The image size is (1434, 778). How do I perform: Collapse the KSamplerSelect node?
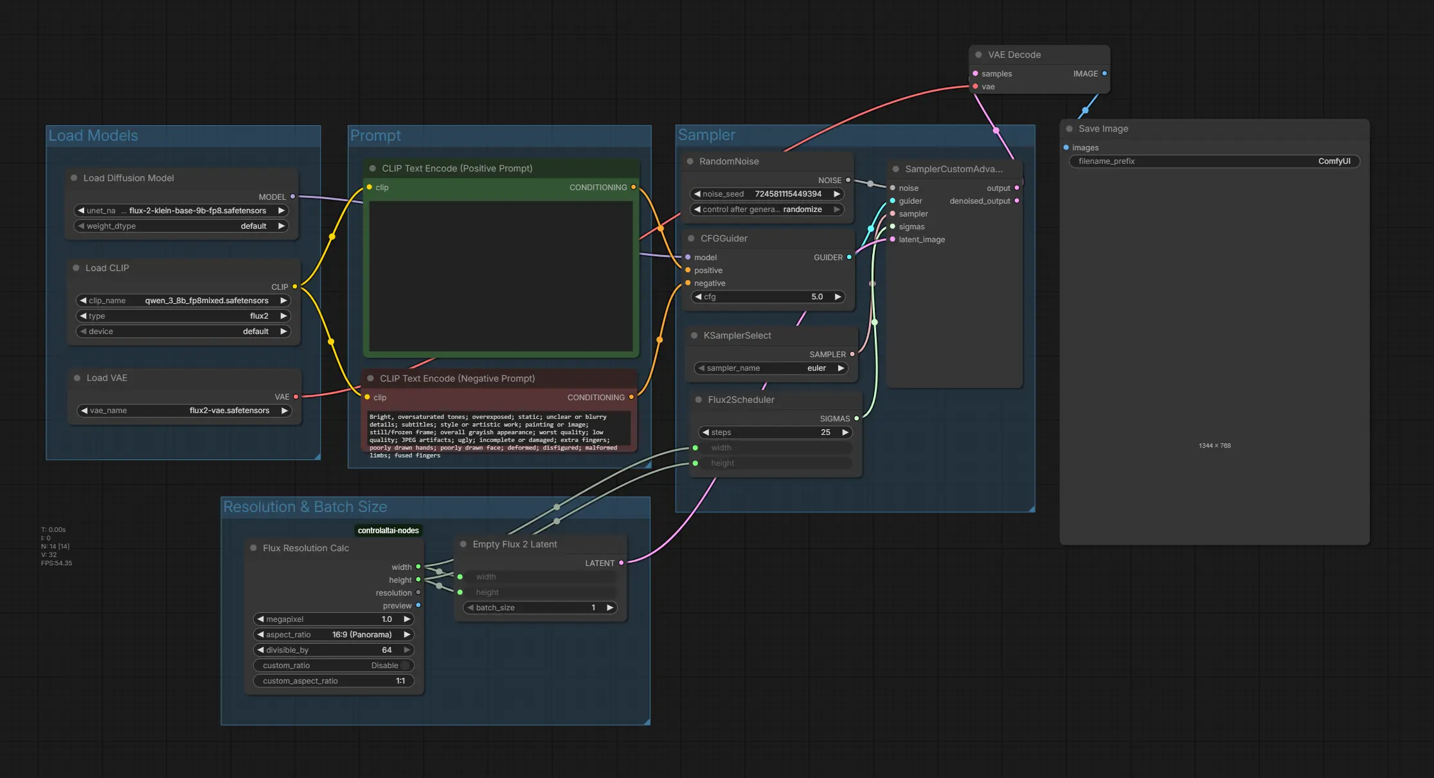pos(694,335)
